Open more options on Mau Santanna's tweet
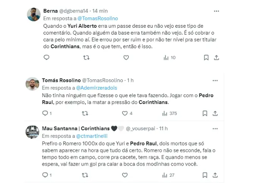 point(215,128)
